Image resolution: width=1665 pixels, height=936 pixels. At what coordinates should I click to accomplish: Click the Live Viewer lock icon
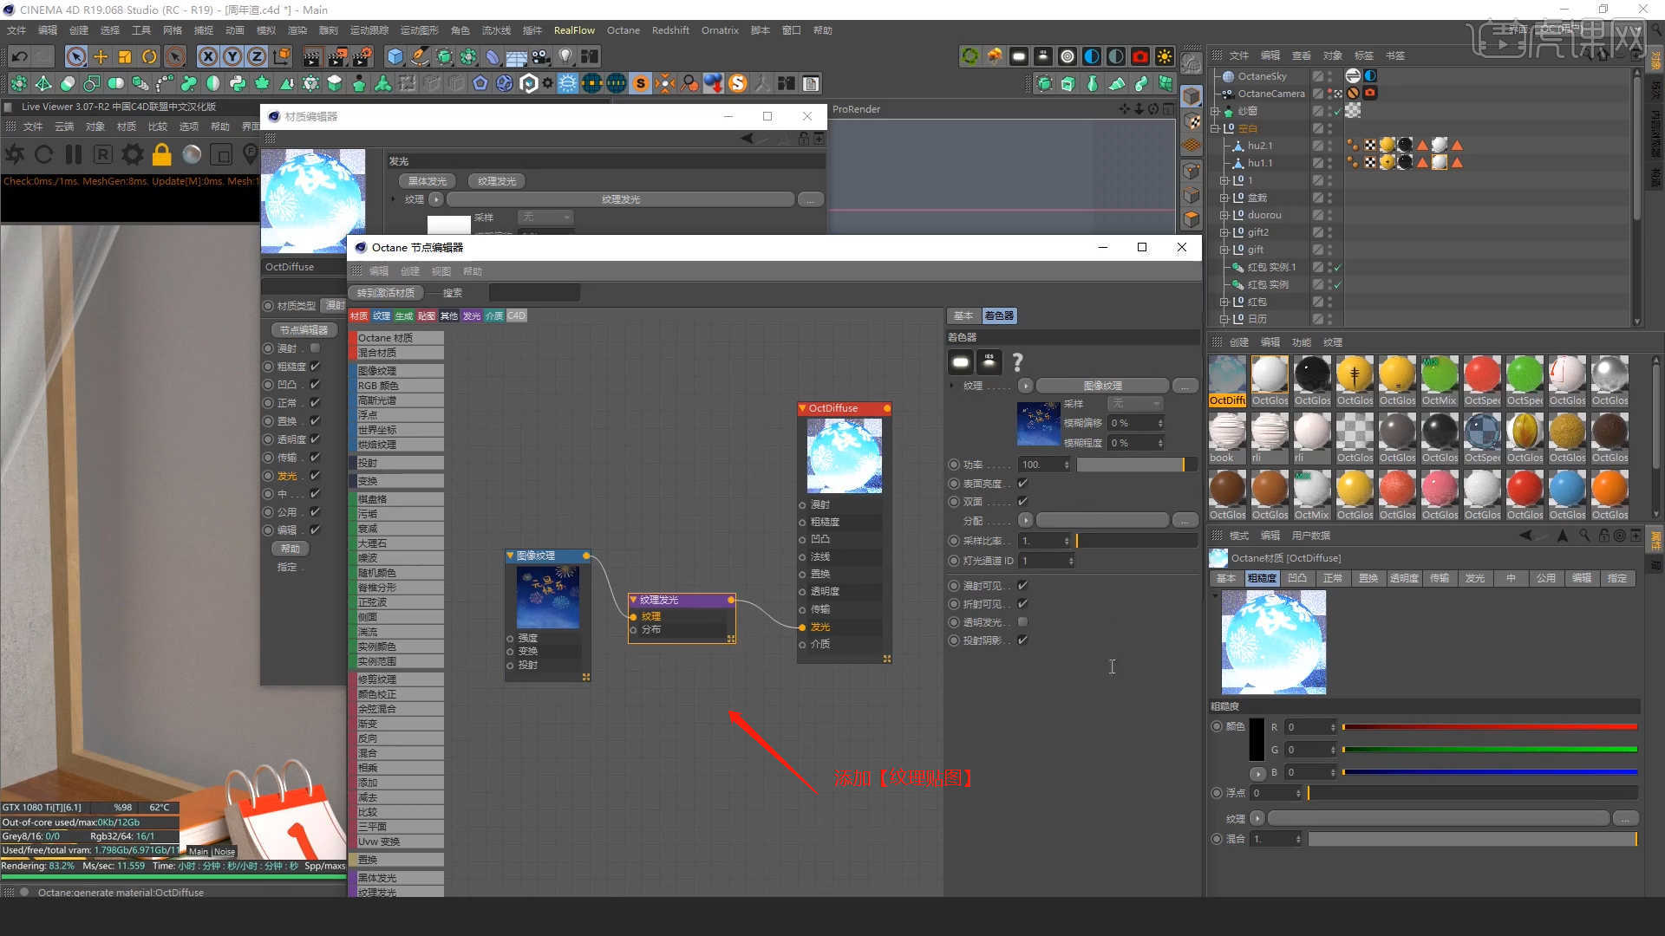pos(161,155)
